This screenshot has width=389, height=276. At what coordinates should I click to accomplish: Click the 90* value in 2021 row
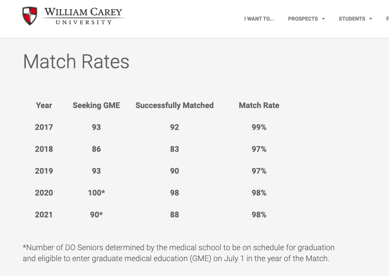pyautogui.click(x=96, y=215)
